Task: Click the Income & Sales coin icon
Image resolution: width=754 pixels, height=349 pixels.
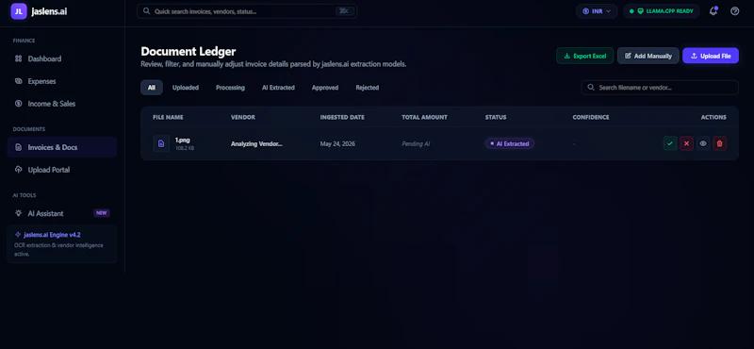Action: point(18,104)
